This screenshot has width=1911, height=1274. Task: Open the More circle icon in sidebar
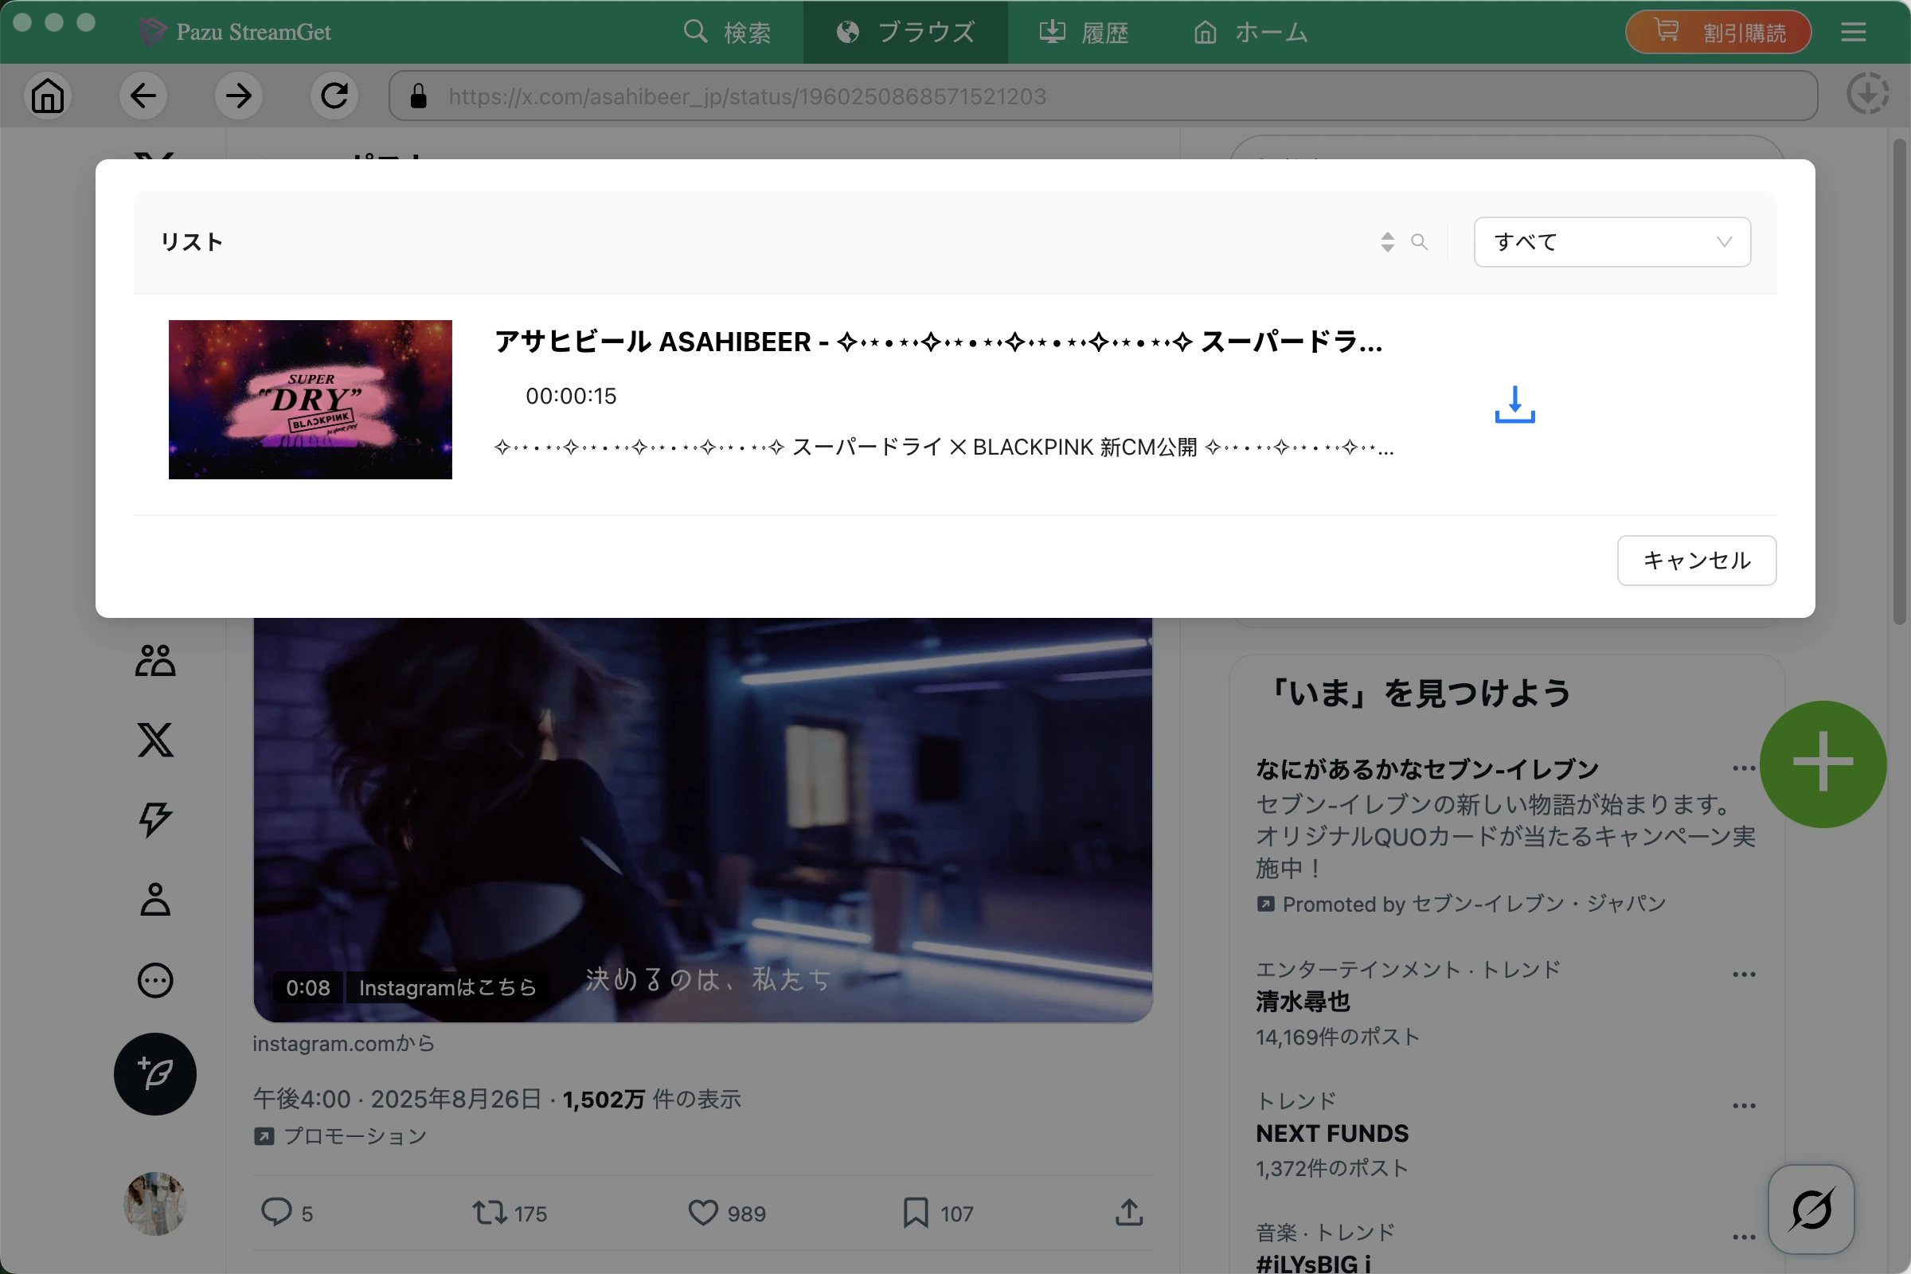click(x=155, y=980)
